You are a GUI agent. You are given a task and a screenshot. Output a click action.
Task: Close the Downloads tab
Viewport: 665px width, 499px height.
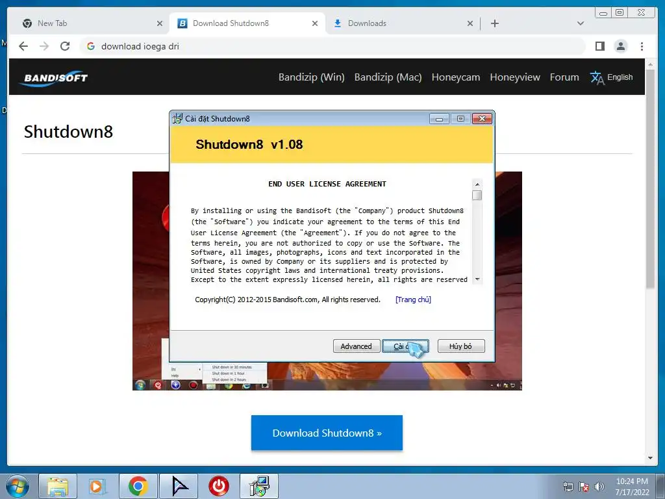tap(470, 23)
